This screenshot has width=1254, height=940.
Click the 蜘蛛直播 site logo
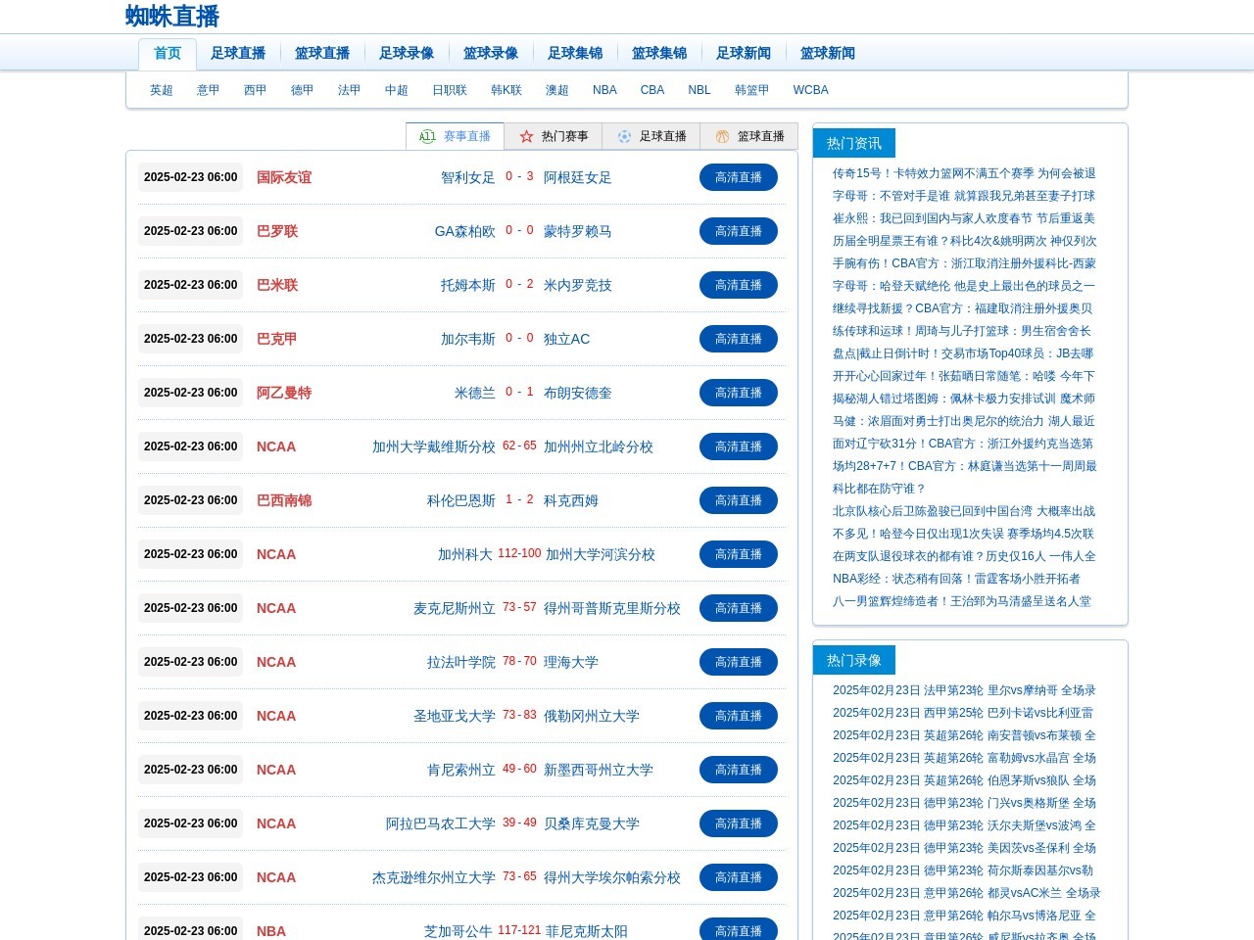click(x=172, y=16)
